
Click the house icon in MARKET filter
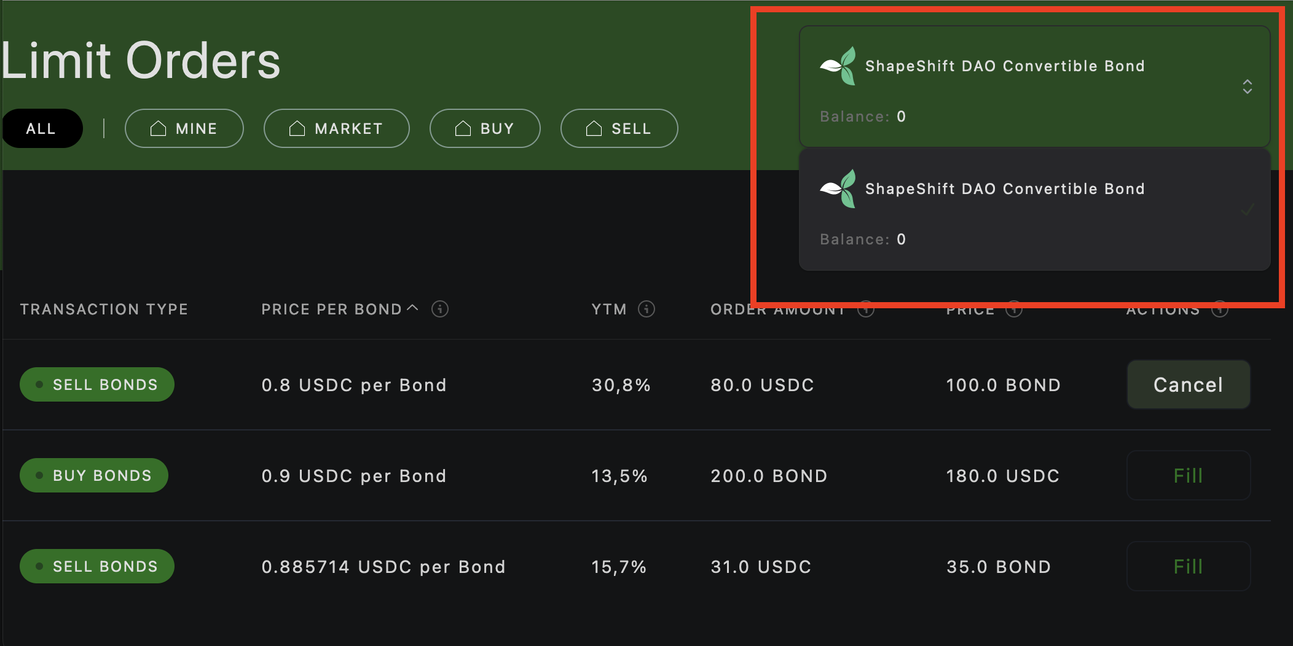pyautogui.click(x=297, y=128)
